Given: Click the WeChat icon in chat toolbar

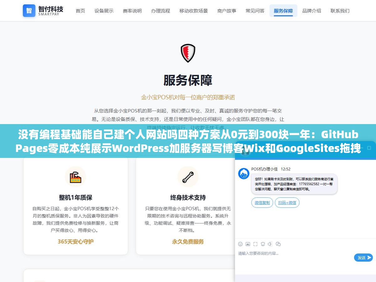Looking at the screenshot, I should point(278,244).
